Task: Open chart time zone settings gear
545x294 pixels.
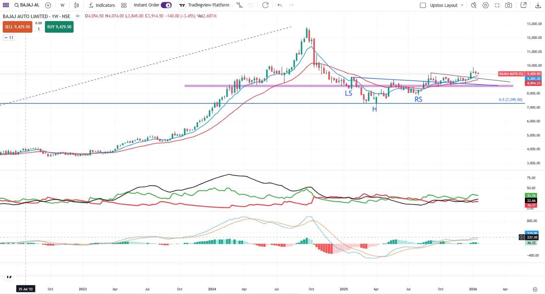Action: [535, 289]
